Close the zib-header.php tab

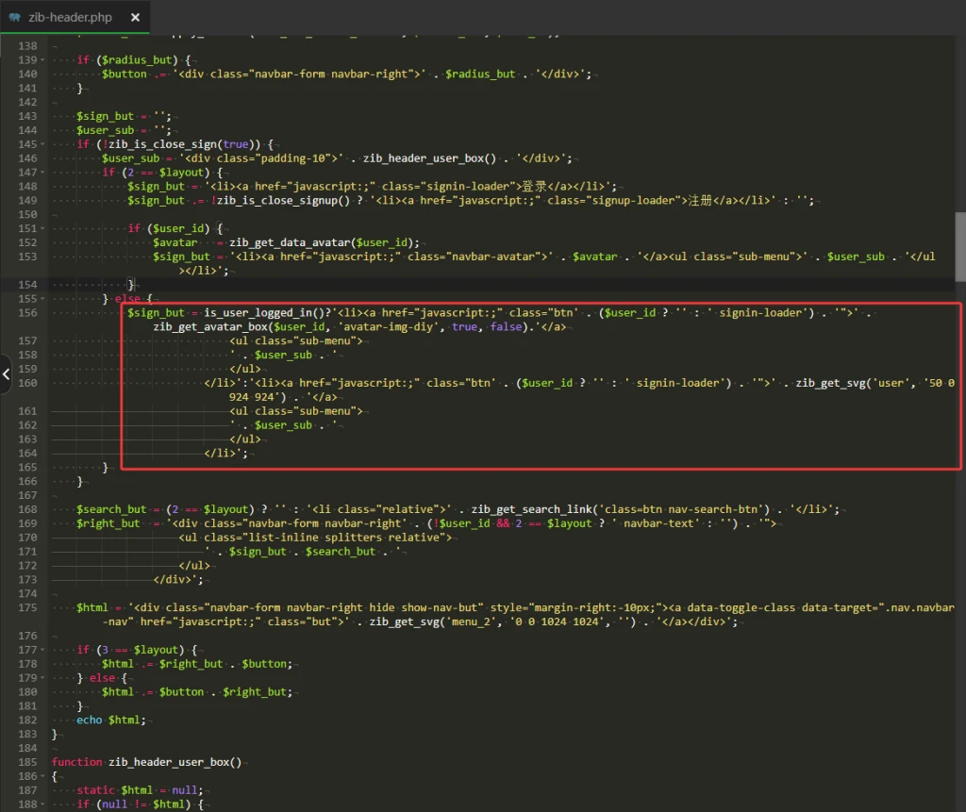[x=136, y=17]
